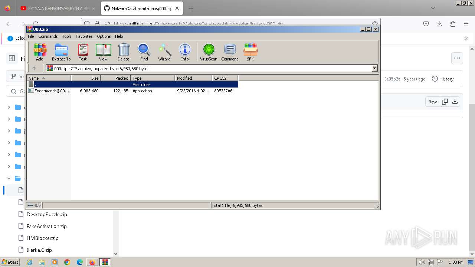Click Firefox back arrow

(9, 24)
